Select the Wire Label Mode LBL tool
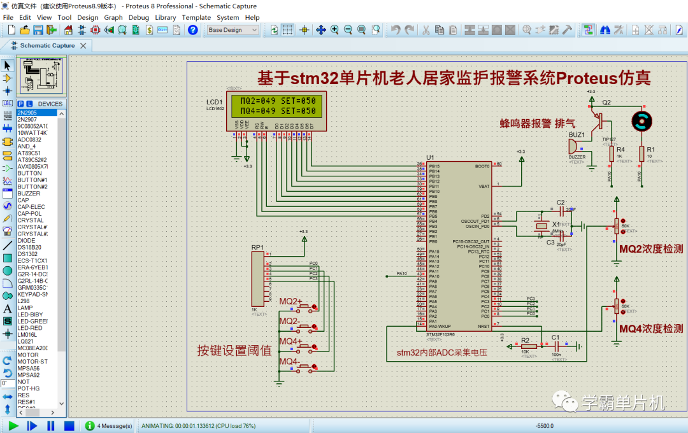The width and height of the screenshot is (688, 433). (8, 104)
